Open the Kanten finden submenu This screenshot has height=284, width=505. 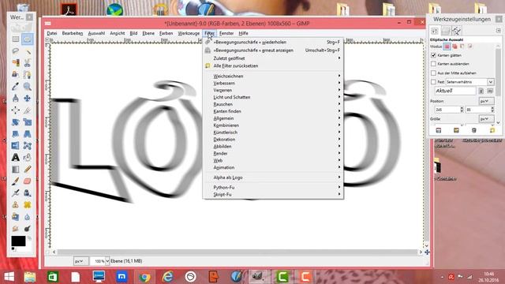pos(273,111)
